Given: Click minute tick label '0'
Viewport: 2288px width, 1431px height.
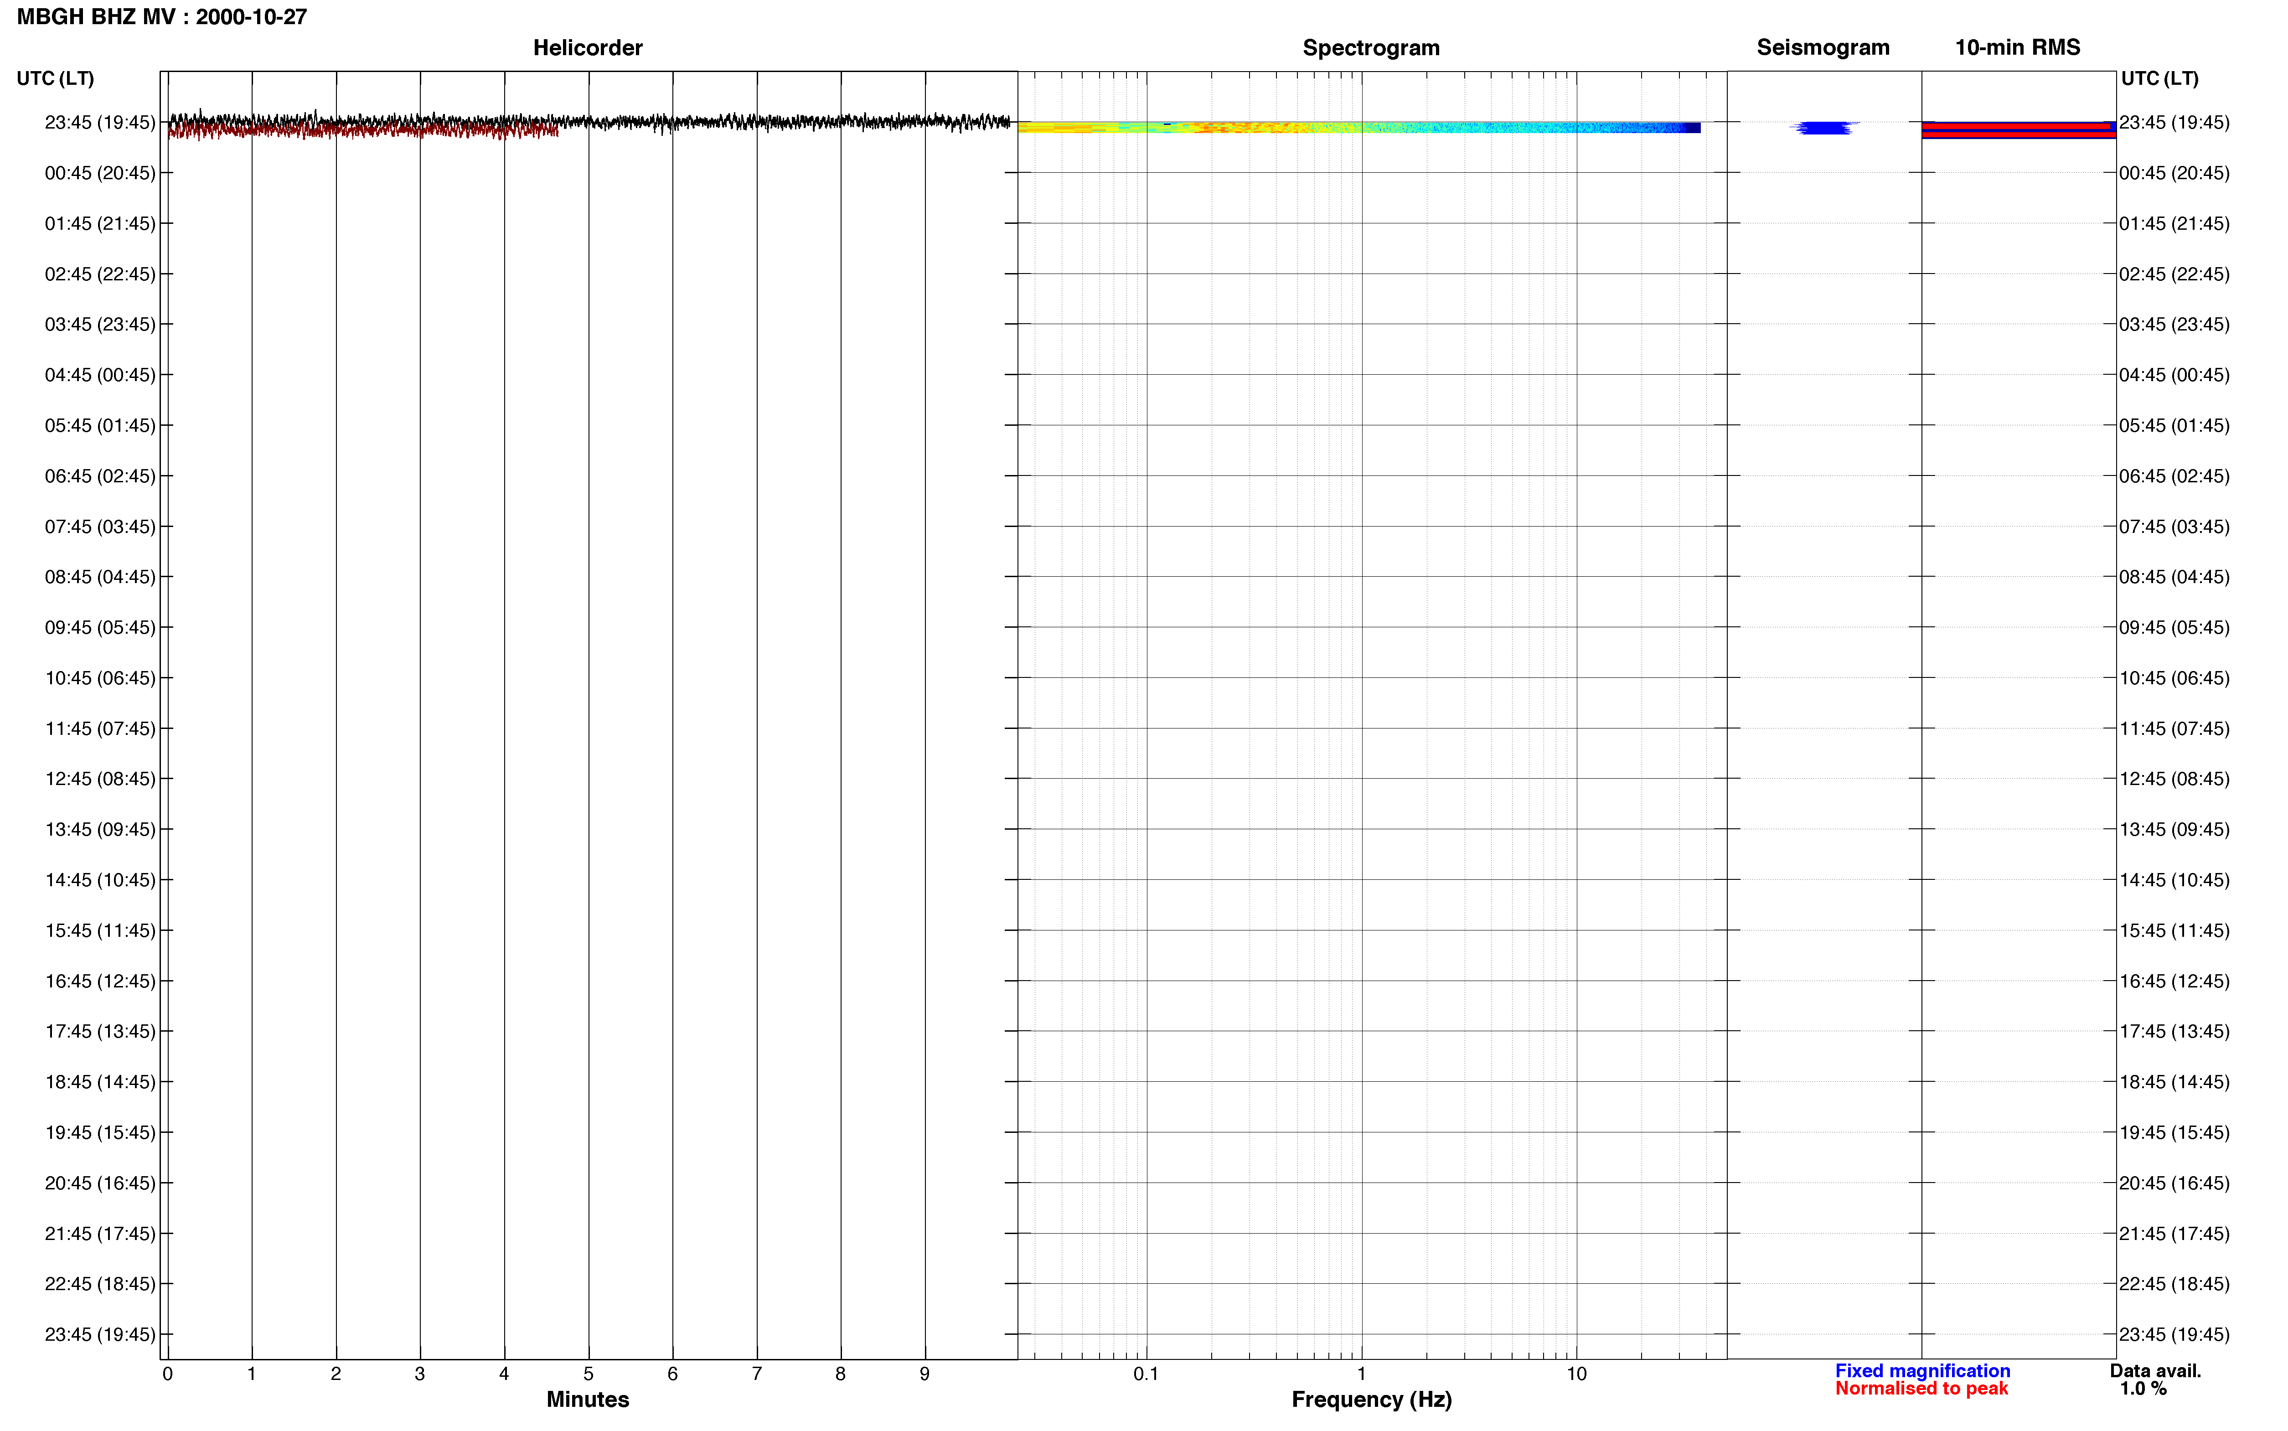Looking at the screenshot, I should 167,1373.
